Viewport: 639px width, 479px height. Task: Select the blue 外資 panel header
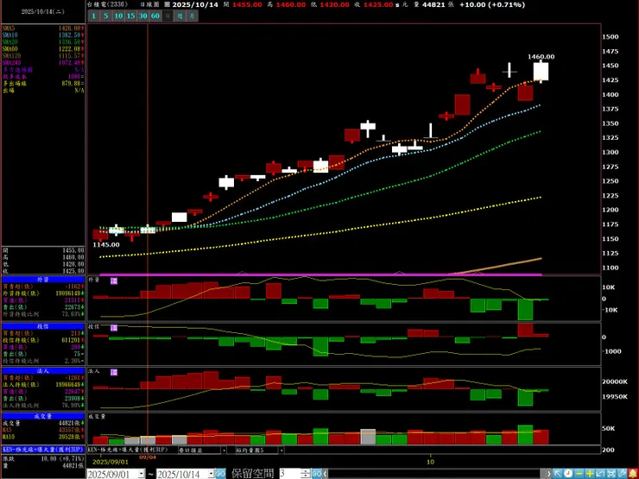43,280
